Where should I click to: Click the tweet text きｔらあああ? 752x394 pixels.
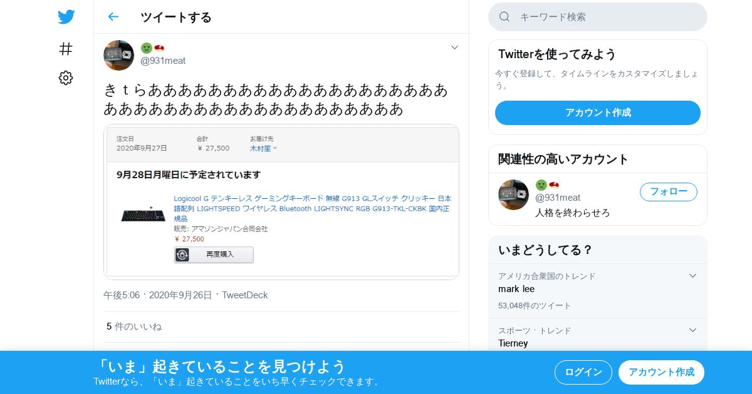276,99
